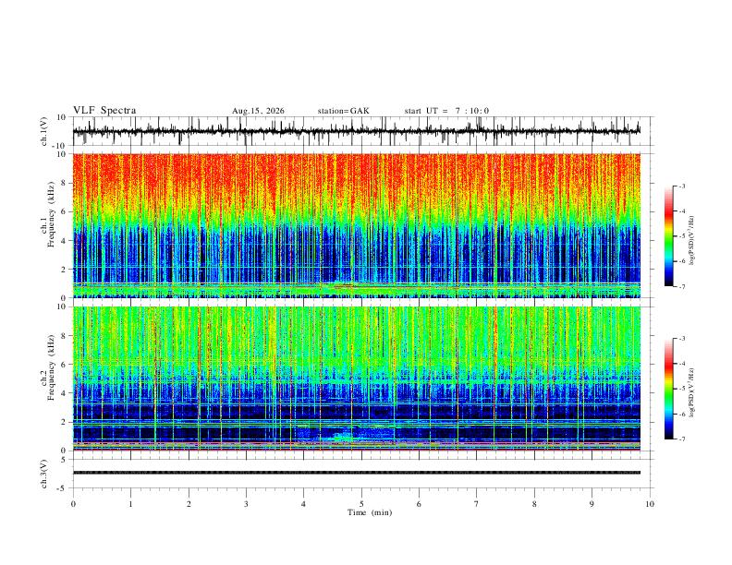Click the ch.2 color scale bar
Screen dimensions: 732x565
pos(669,389)
